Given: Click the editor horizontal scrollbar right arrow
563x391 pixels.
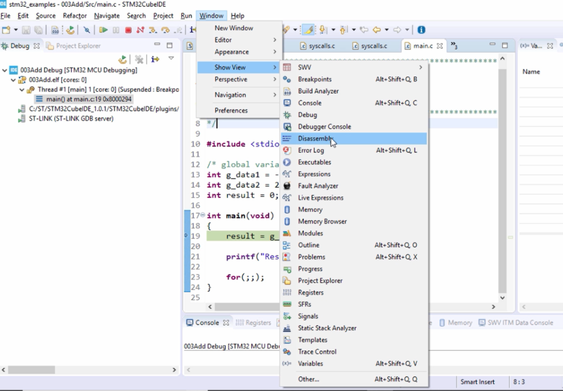Looking at the screenshot, I should (493, 307).
